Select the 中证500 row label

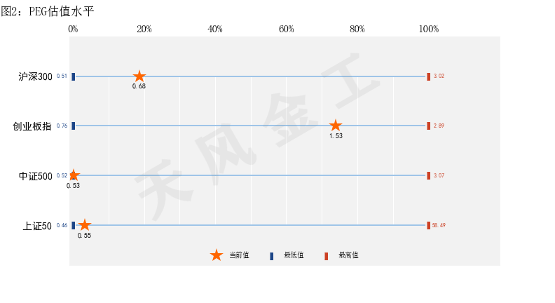pos(35,176)
